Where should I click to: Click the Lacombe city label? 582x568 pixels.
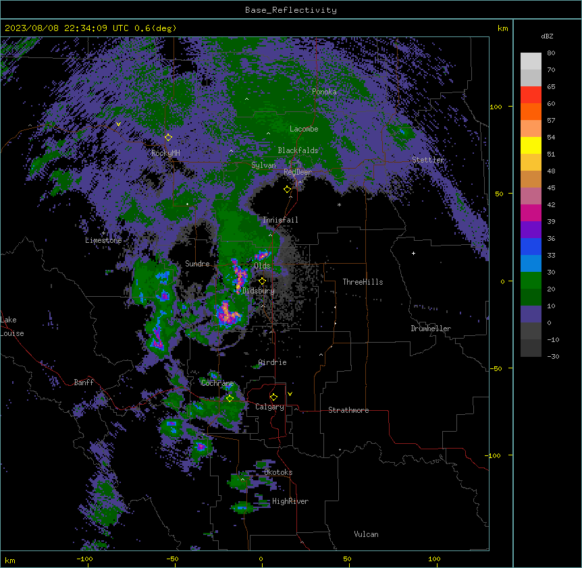click(304, 129)
